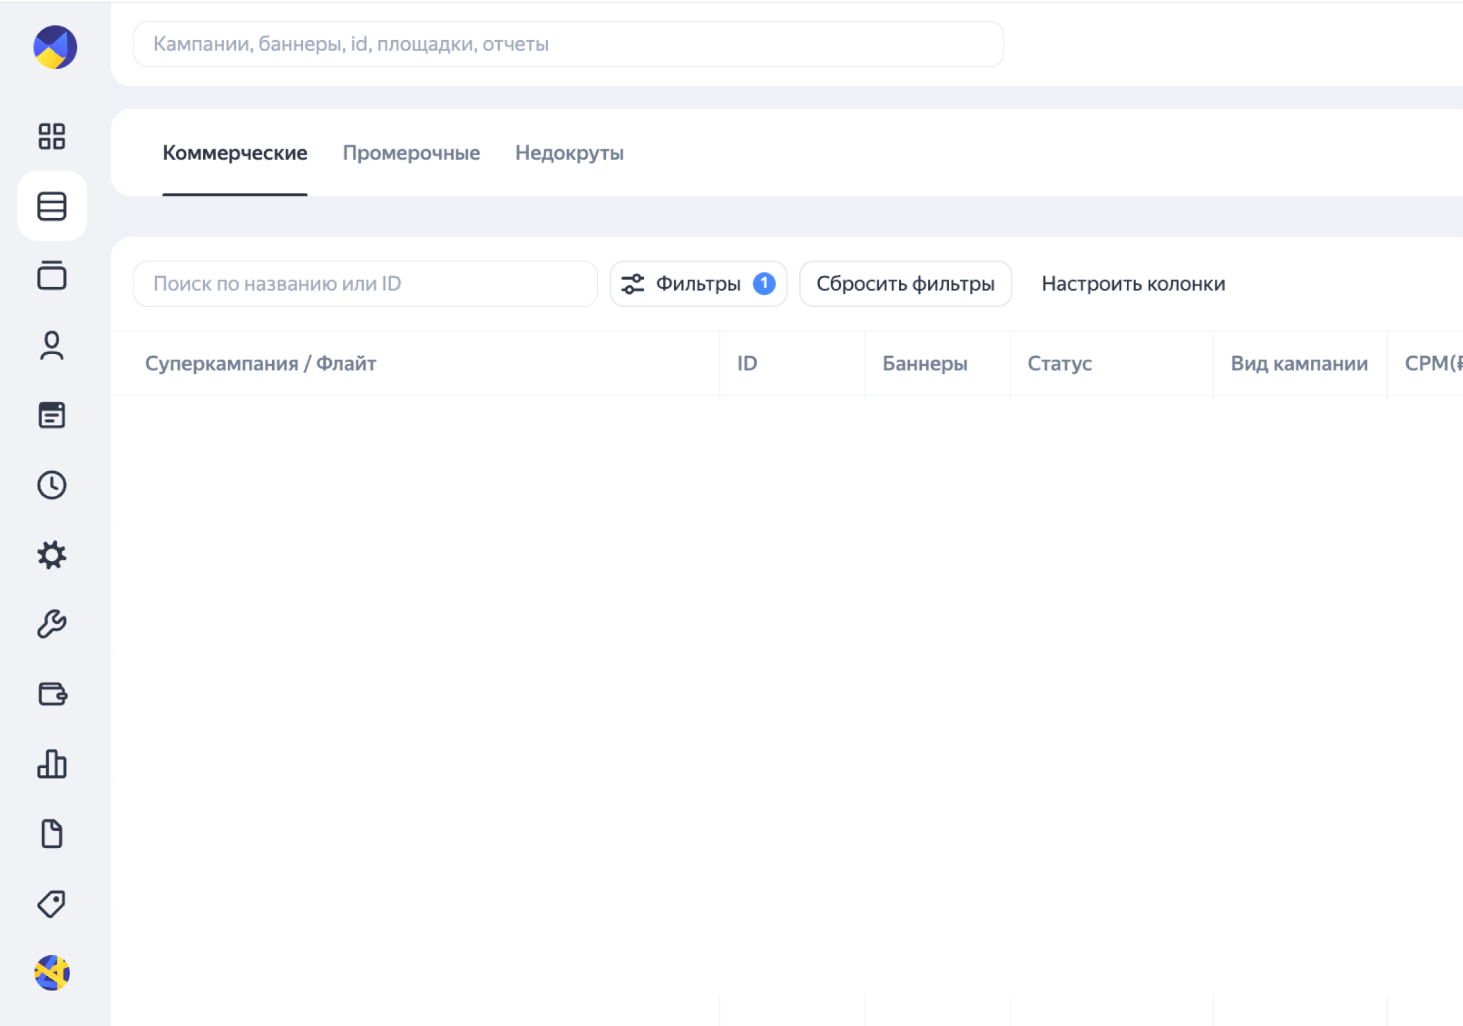The width and height of the screenshot is (1463, 1026).
Task: Open the clients/user profile sidebar icon
Action: [x=52, y=346]
